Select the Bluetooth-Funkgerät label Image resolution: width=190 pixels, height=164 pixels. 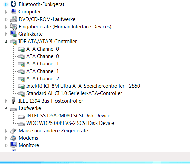click(x=41, y=4)
